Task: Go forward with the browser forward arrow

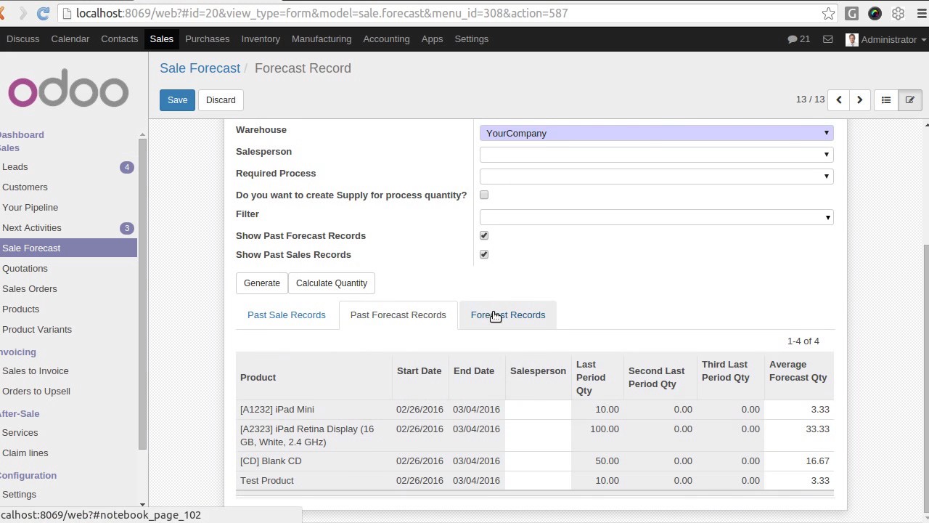Action: pyautogui.click(x=22, y=13)
